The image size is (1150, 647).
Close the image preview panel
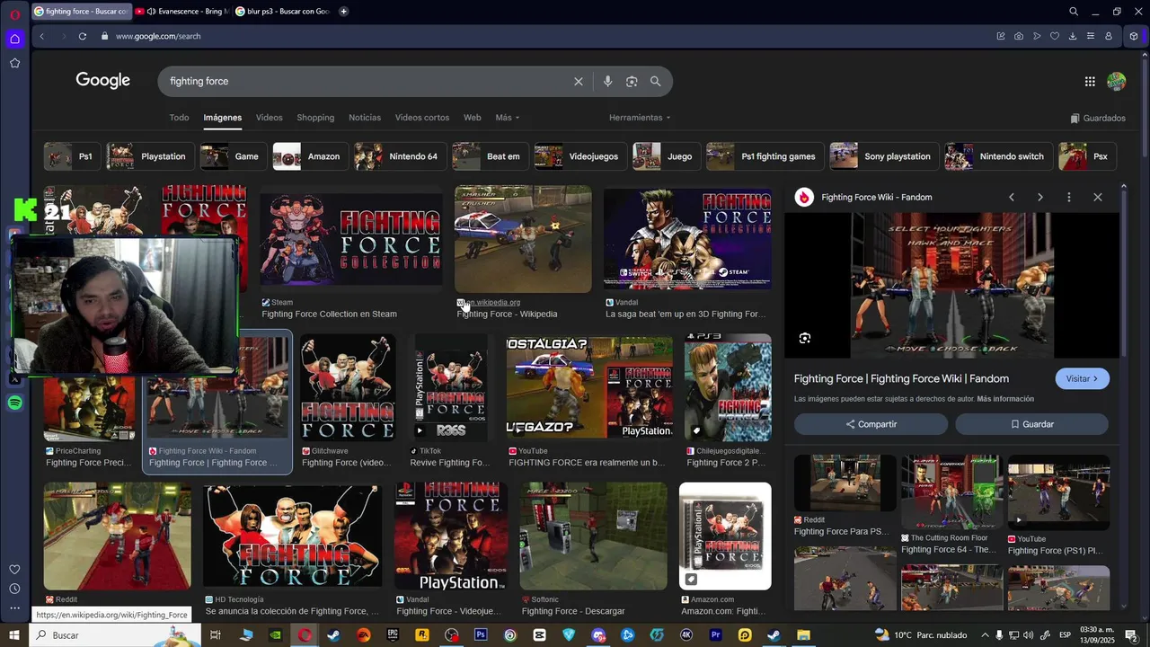click(x=1097, y=197)
